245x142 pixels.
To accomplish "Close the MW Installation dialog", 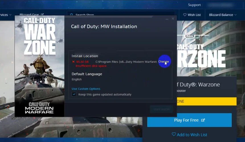I will tap(173, 19).
